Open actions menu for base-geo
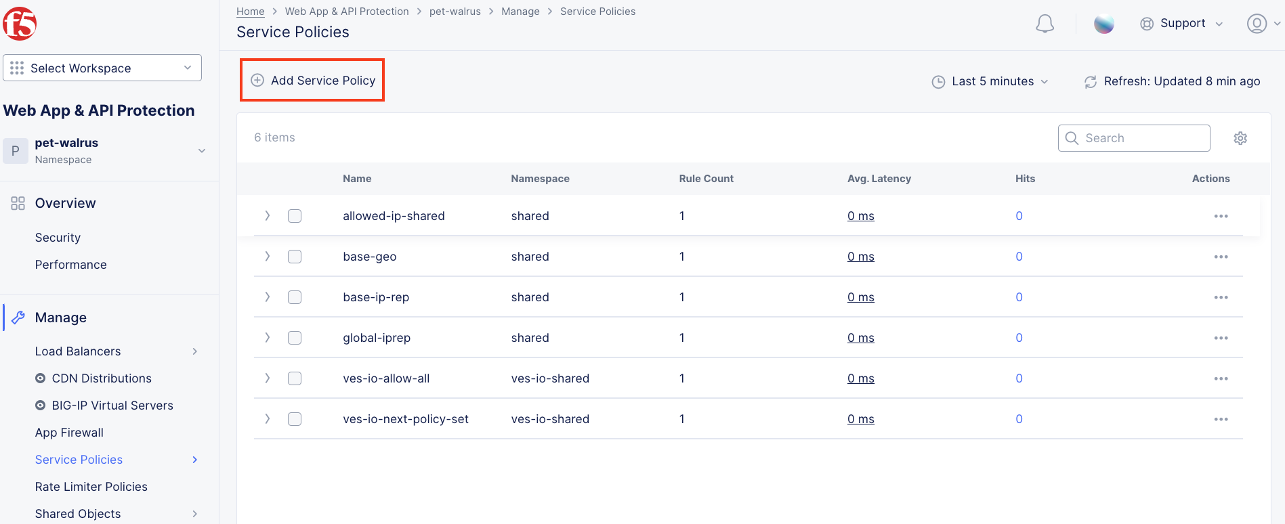Screen dimensions: 1285x524 1221,257
